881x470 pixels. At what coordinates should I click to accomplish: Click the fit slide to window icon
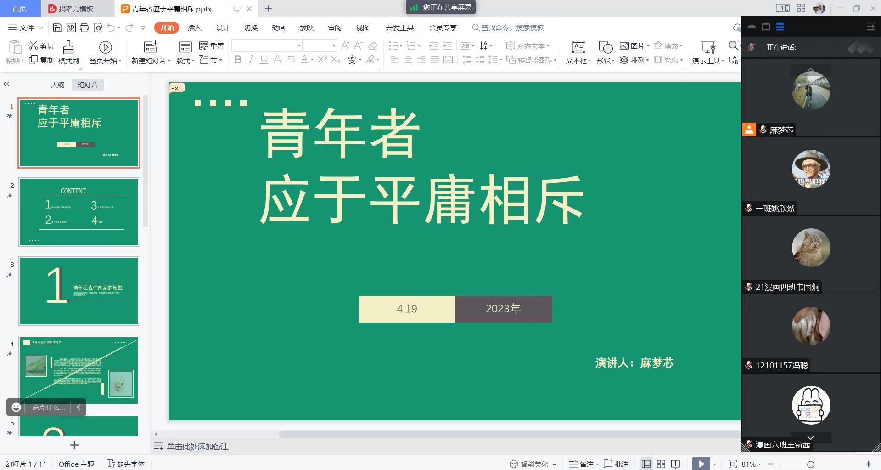733,464
